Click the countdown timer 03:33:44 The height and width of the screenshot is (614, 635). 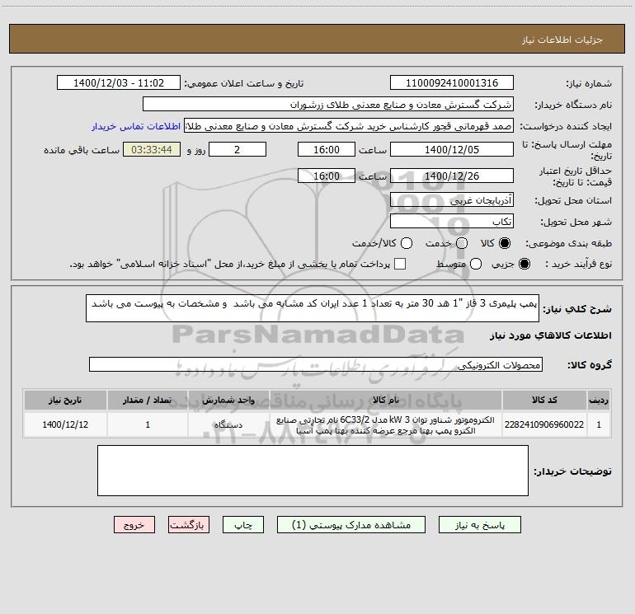[x=152, y=150]
